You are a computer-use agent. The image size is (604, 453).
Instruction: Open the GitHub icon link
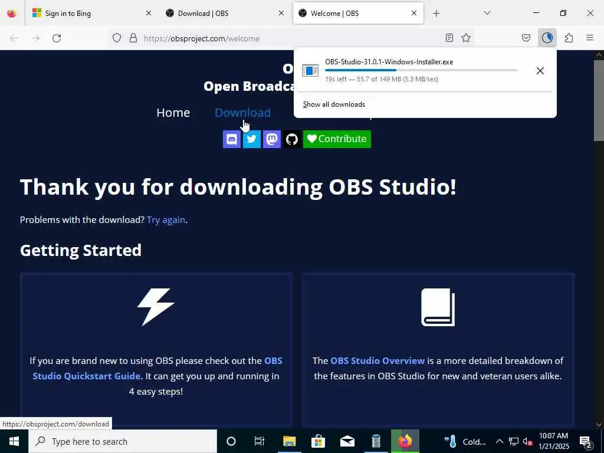(x=291, y=139)
